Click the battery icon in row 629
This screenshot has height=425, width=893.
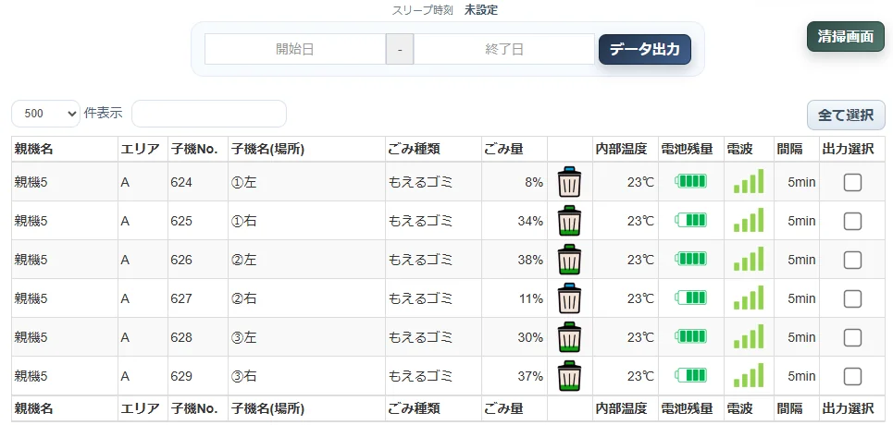click(x=691, y=375)
